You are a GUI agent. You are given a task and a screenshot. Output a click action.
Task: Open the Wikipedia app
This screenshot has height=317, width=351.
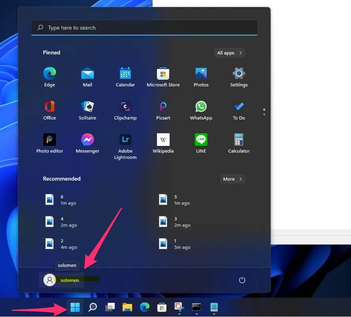point(163,143)
